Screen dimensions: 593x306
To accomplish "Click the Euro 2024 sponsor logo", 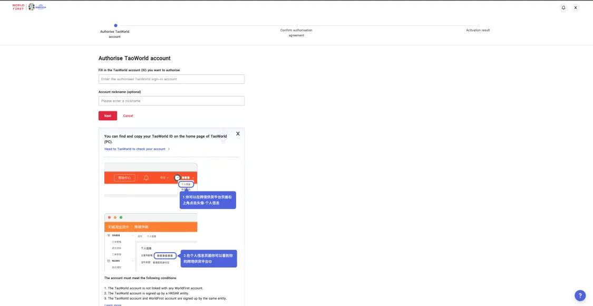I will point(37,7).
